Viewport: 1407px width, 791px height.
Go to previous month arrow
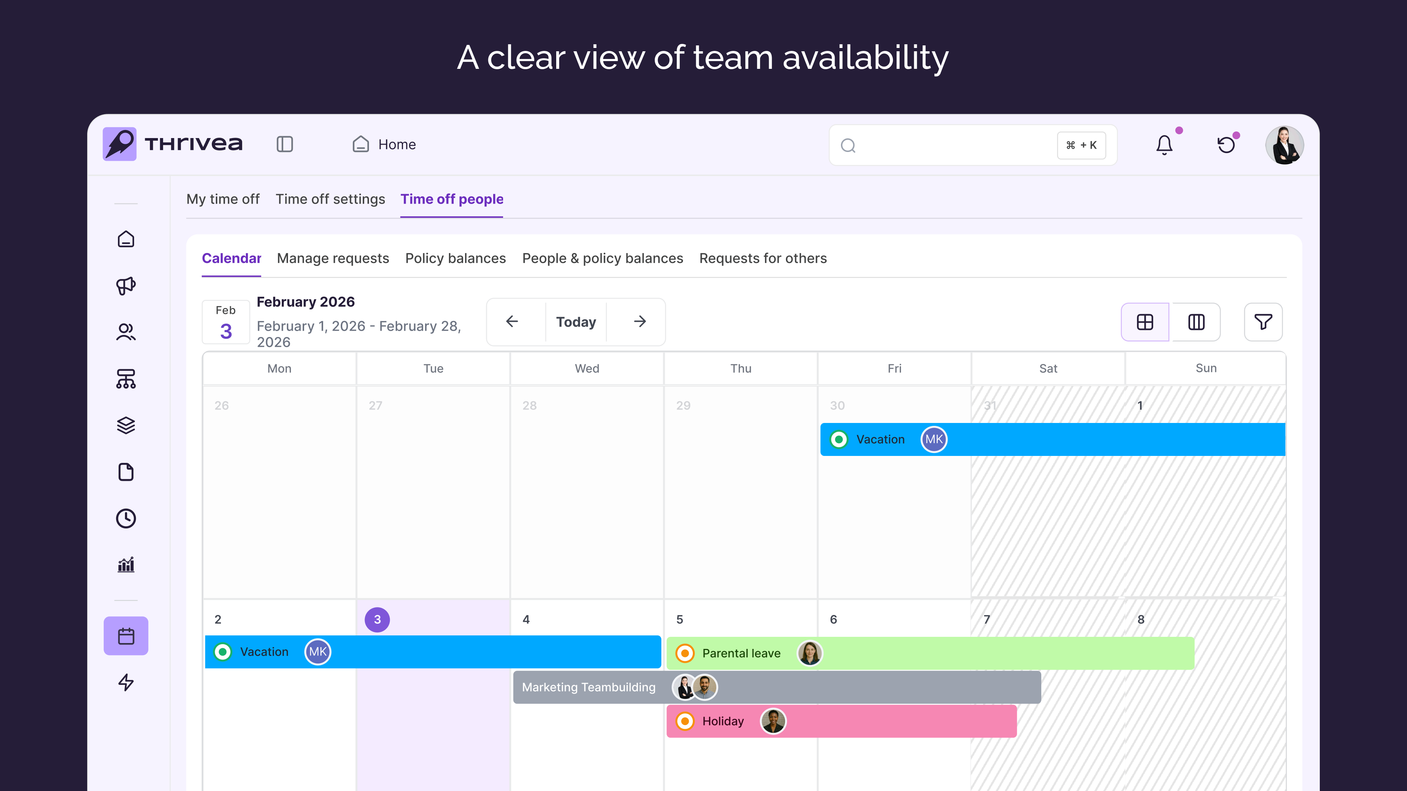(512, 322)
